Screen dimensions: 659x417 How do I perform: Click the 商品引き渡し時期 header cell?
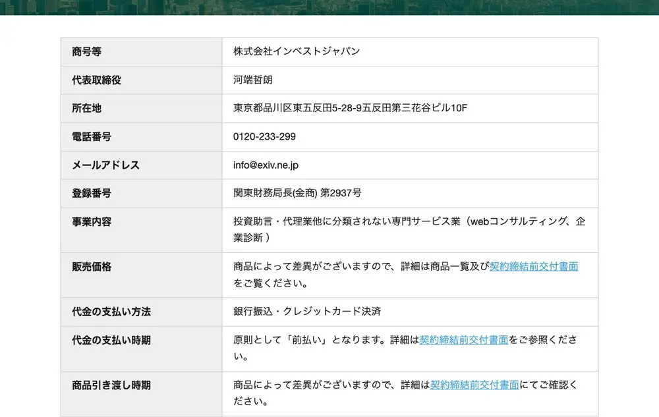click(142, 394)
